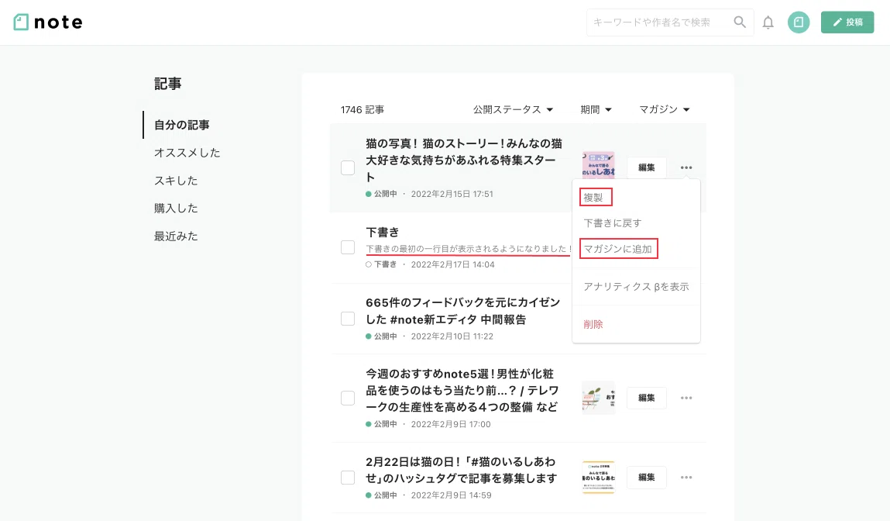Open オススメした in sidebar
The image size is (890, 521).
(x=187, y=153)
